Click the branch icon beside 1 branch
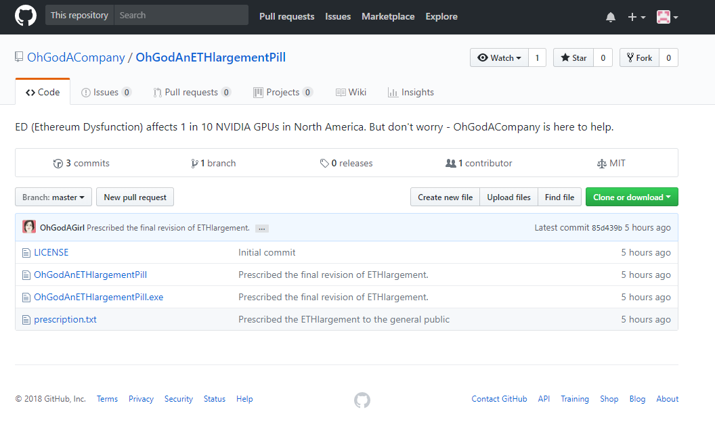Image resolution: width=715 pixels, height=426 pixels. click(x=195, y=164)
